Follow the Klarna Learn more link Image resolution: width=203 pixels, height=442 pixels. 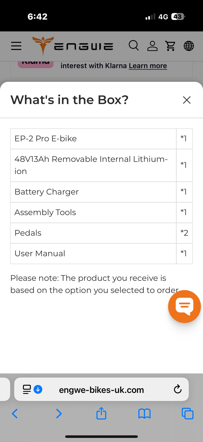pyautogui.click(x=148, y=66)
